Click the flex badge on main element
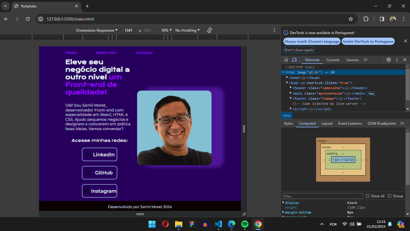Image resolution: width=410 pixels, height=231 pixels. (371, 94)
